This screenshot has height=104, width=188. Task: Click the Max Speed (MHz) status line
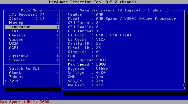coord(25,102)
